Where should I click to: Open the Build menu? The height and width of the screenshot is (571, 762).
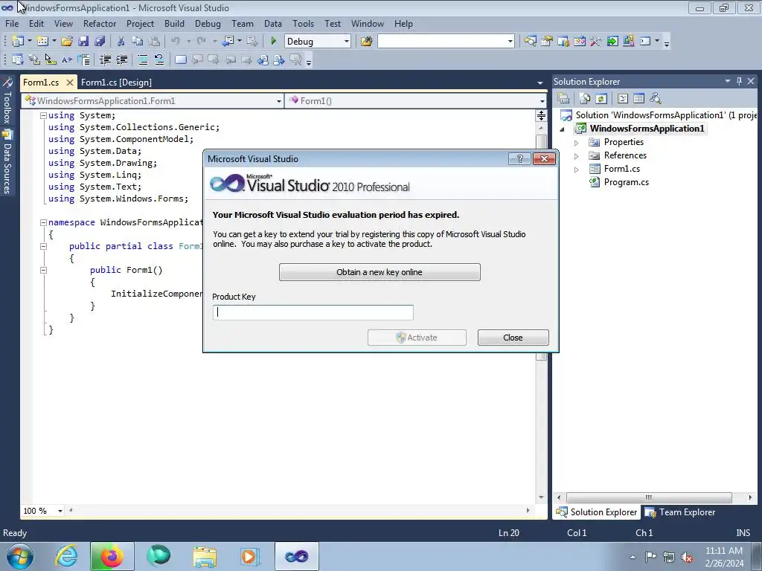[x=174, y=23]
